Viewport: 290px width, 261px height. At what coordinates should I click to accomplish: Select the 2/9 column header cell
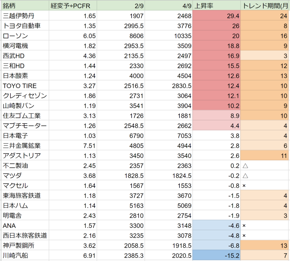pyautogui.click(x=121, y=6)
